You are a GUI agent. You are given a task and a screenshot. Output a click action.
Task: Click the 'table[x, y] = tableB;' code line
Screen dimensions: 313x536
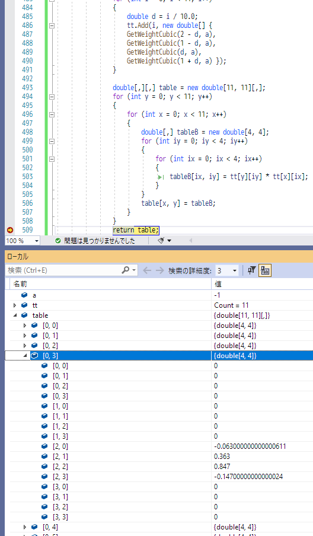178,203
